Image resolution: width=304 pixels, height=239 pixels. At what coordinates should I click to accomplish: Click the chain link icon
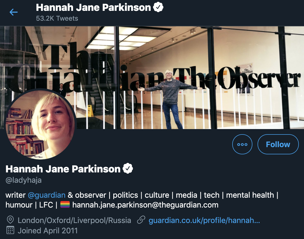coord(141,220)
